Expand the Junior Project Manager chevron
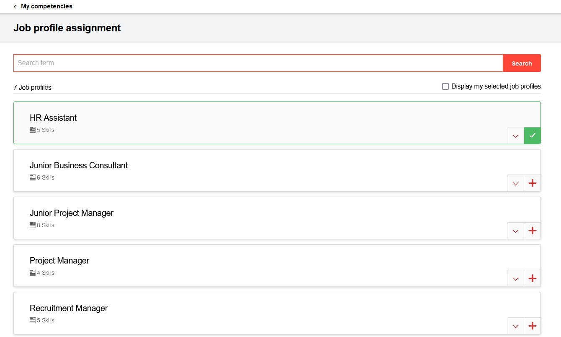Image resolution: width=561 pixels, height=337 pixels. 515,231
